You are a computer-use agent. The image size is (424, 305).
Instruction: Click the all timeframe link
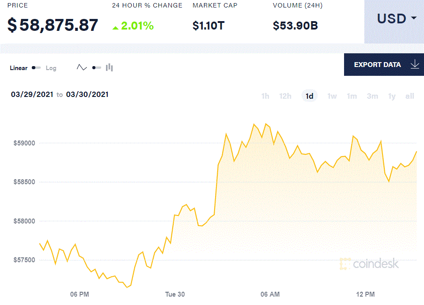tap(409, 96)
